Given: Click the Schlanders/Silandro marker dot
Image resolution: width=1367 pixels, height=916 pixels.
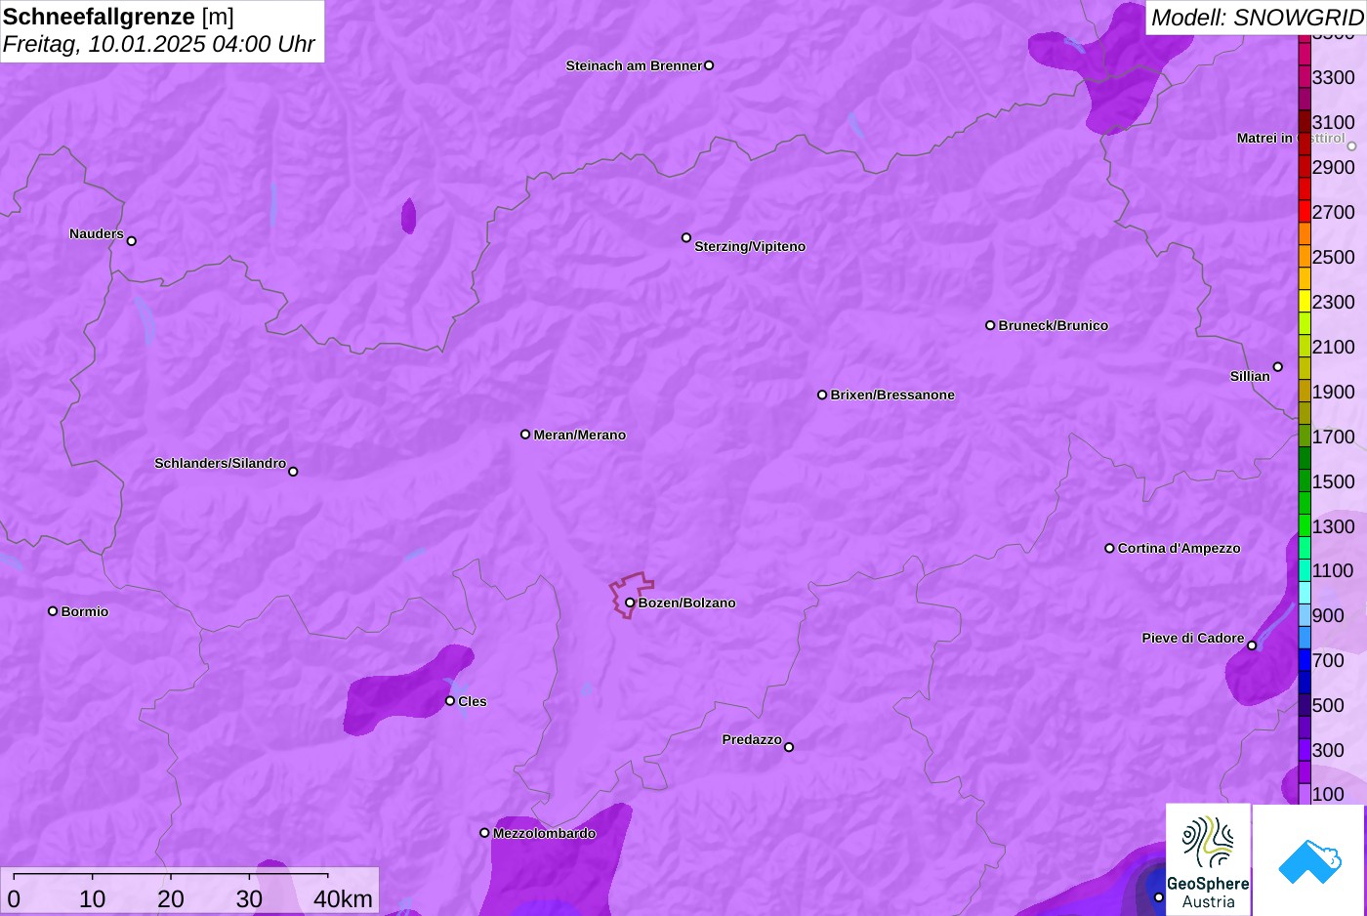Looking at the screenshot, I should (x=293, y=472).
